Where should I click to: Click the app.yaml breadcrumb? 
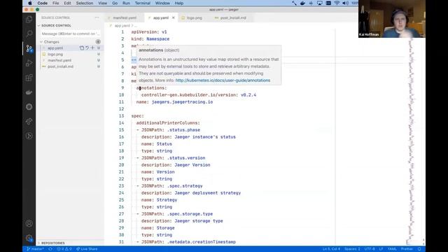click(x=122, y=26)
